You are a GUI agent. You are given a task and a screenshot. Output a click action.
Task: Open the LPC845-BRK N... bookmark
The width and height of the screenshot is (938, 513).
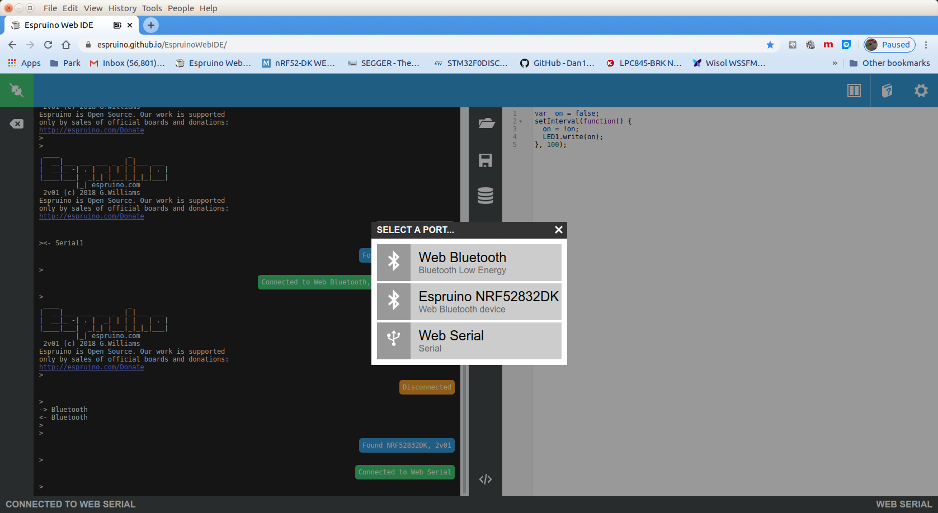pyautogui.click(x=644, y=63)
